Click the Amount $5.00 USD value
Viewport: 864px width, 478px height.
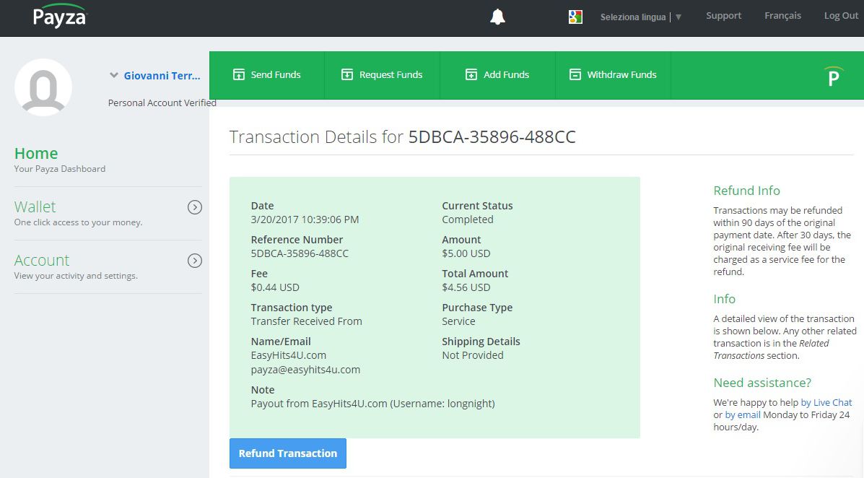466,253
